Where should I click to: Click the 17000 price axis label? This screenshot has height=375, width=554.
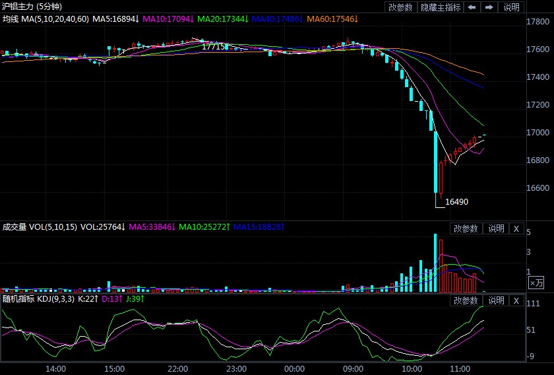click(538, 132)
